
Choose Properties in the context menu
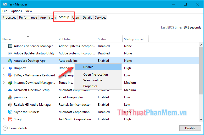pos(98,86)
